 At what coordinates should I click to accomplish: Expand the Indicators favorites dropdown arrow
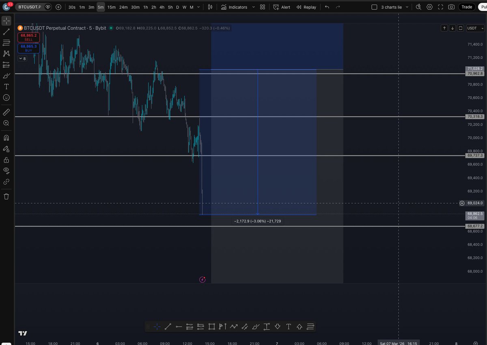click(254, 7)
